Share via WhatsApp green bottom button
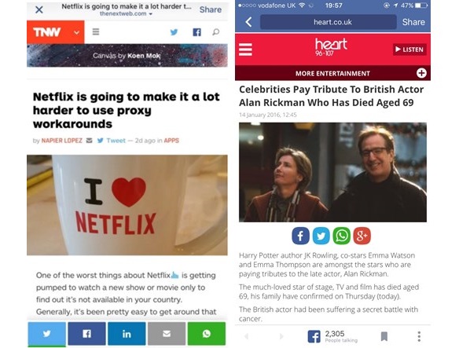The image size is (459, 348). (207, 334)
